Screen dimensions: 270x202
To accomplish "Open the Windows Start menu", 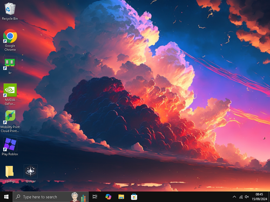I will coord(6,197).
